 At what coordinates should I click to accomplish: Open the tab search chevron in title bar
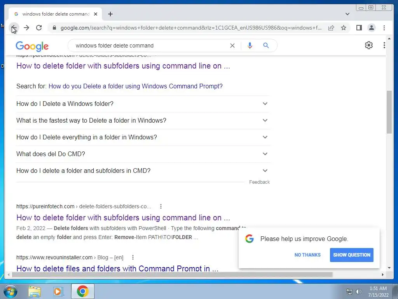(347, 14)
